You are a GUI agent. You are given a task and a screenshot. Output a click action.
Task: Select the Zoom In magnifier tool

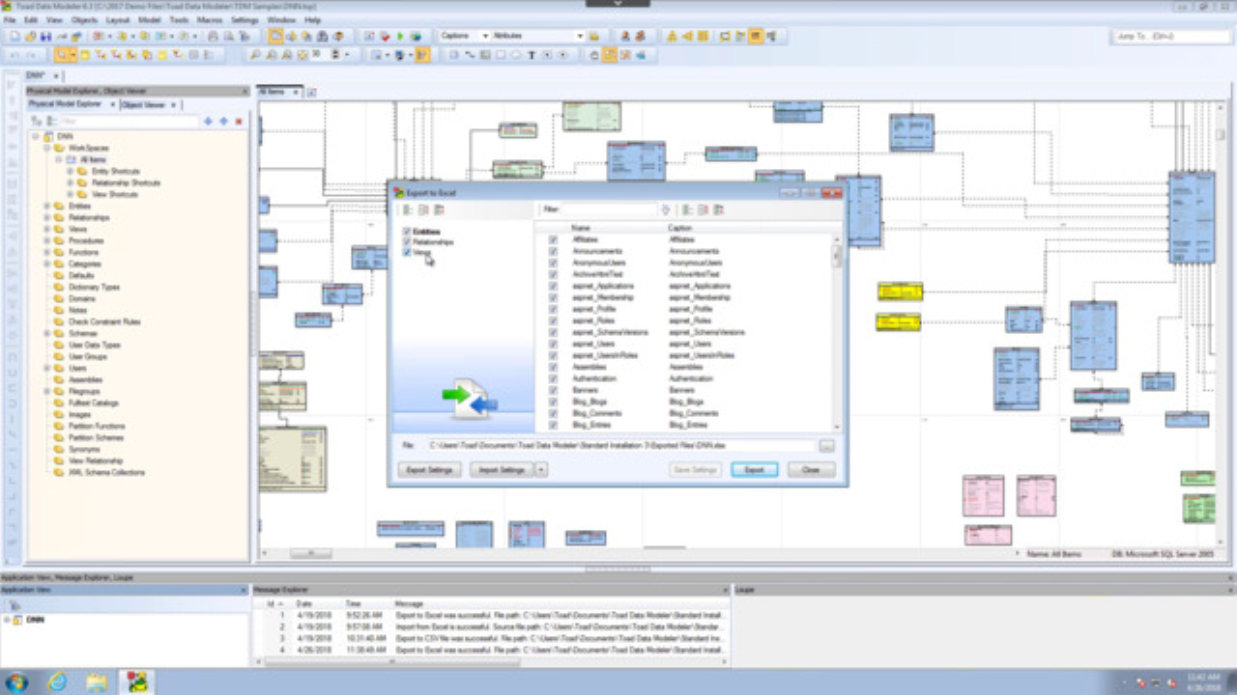coord(253,55)
